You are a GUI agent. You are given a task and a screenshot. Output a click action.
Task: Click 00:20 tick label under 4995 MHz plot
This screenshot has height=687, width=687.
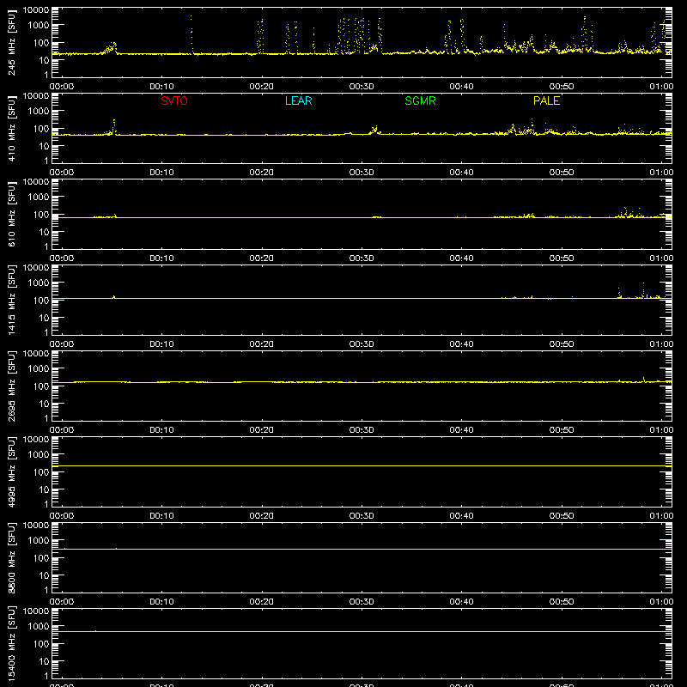[x=262, y=516]
